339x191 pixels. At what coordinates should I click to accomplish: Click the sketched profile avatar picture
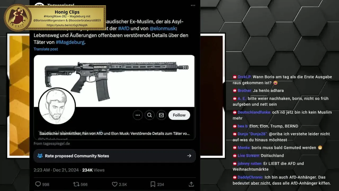(57, 106)
